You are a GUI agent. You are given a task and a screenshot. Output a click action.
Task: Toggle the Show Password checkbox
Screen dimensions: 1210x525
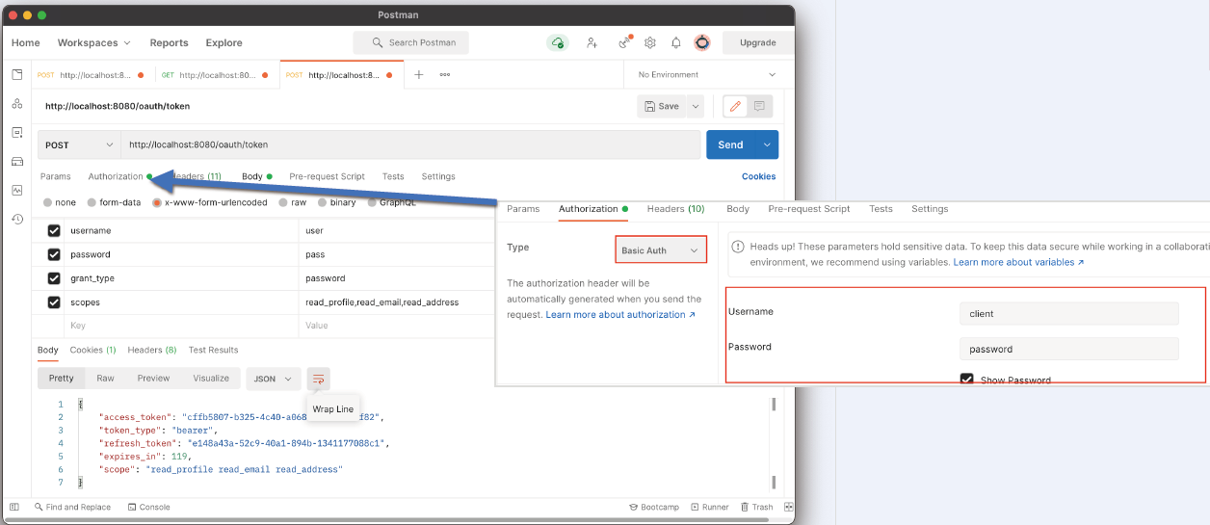pyautogui.click(x=967, y=380)
